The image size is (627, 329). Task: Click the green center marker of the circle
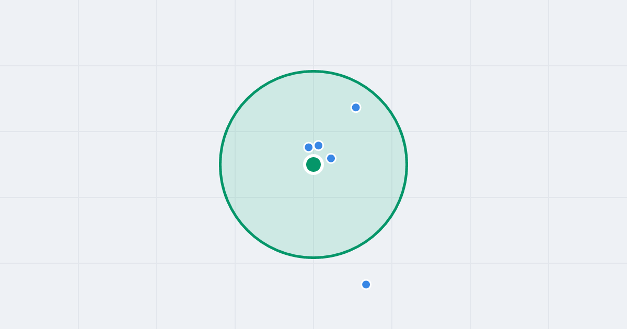point(313,164)
